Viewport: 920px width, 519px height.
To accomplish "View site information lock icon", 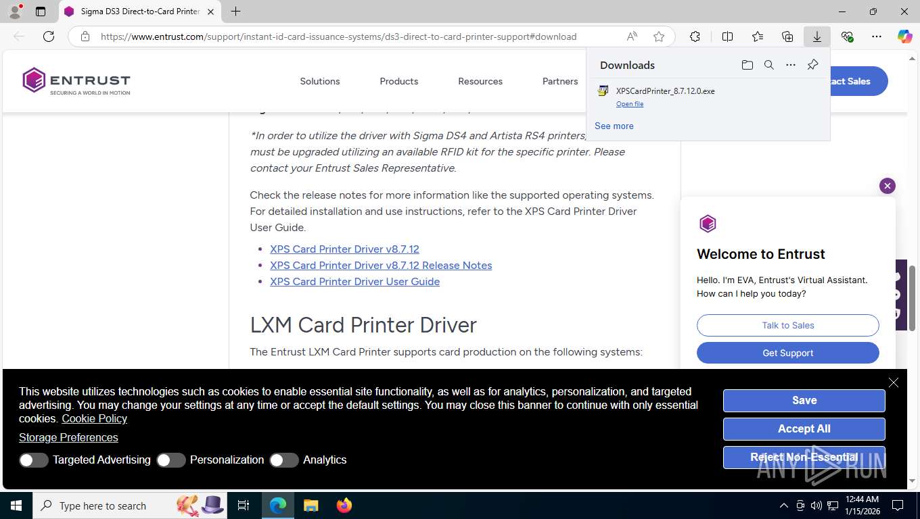I will coord(85,36).
